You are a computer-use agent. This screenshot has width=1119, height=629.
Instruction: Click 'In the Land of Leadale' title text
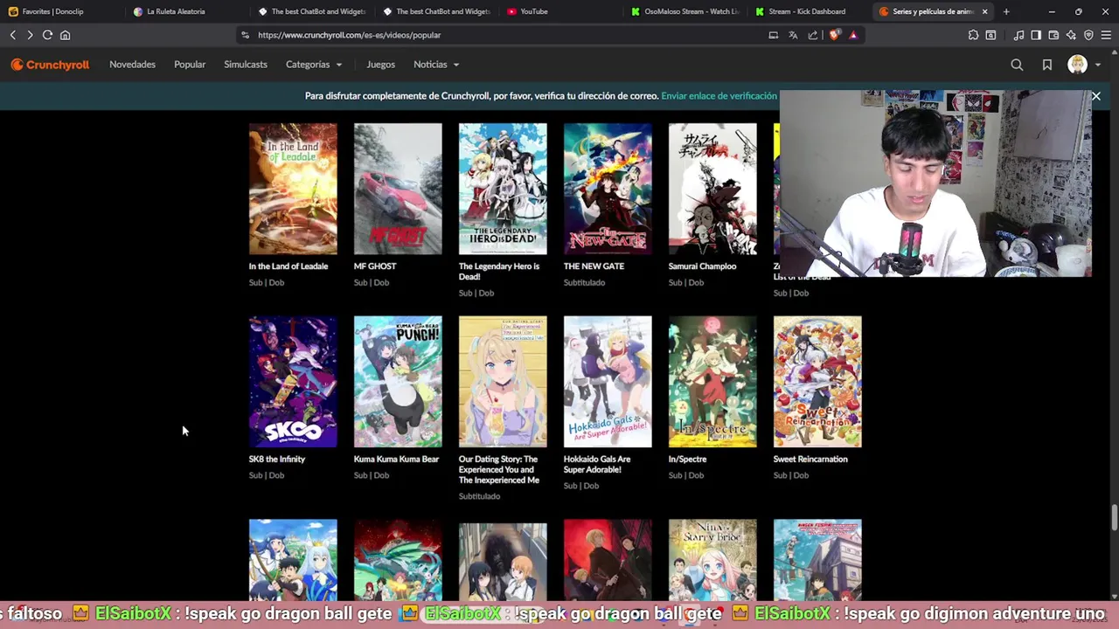[x=288, y=266]
